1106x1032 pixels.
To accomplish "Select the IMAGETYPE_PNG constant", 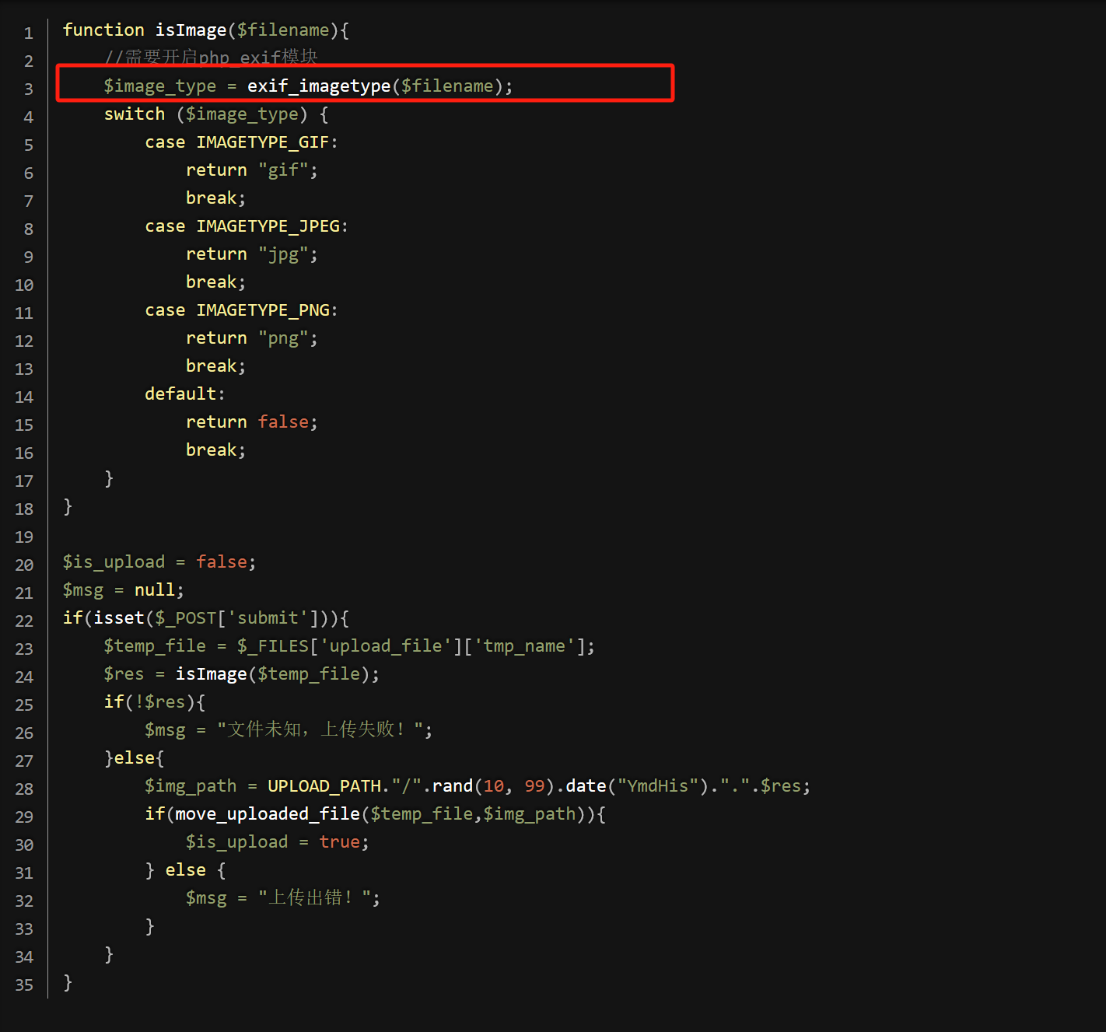I will coord(263,310).
